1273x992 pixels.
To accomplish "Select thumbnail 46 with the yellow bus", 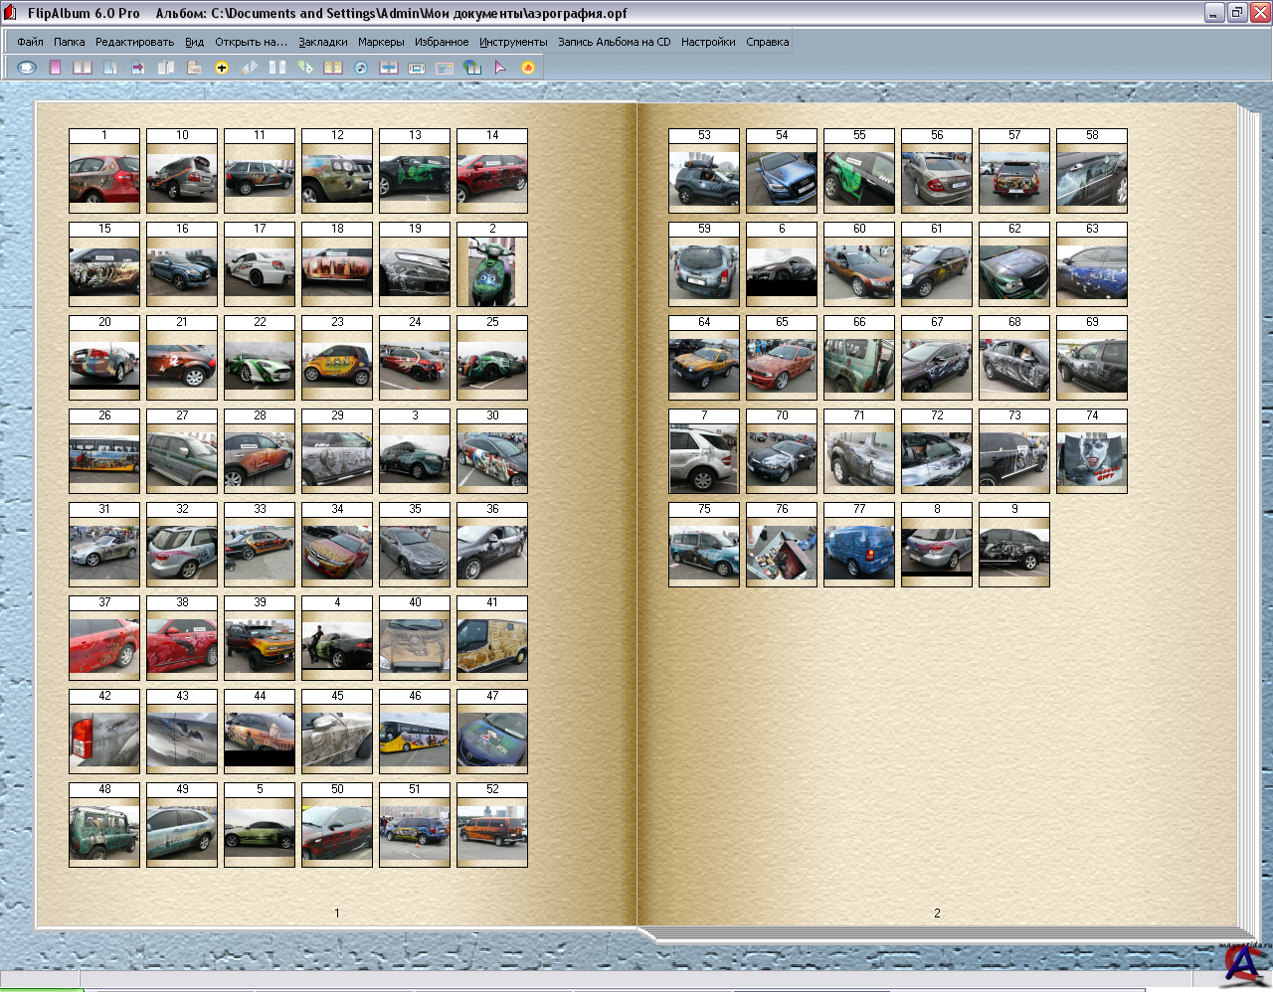I will tap(415, 739).
